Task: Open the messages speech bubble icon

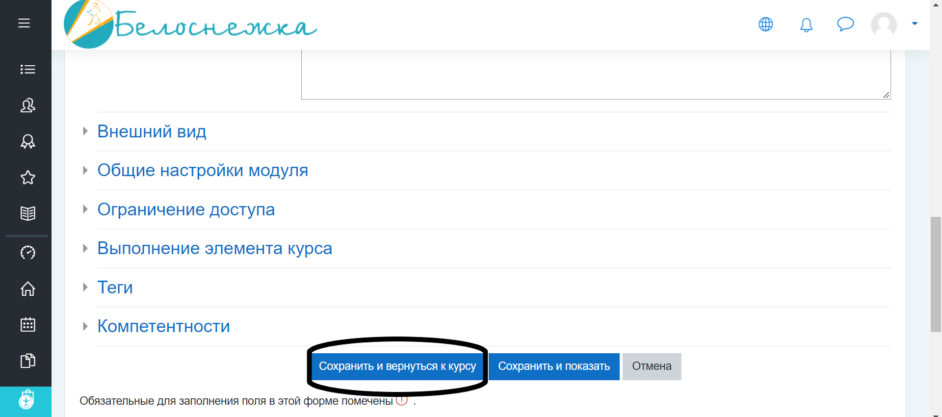Action: (845, 24)
